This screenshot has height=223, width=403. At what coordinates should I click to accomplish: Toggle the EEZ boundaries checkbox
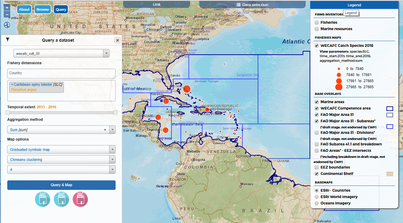pos(317,167)
